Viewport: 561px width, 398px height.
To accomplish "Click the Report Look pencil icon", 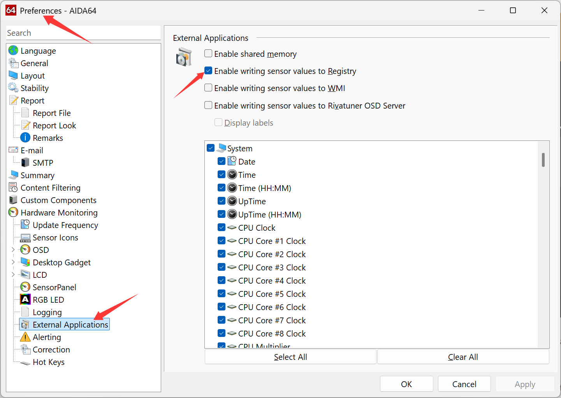I will click(x=25, y=125).
